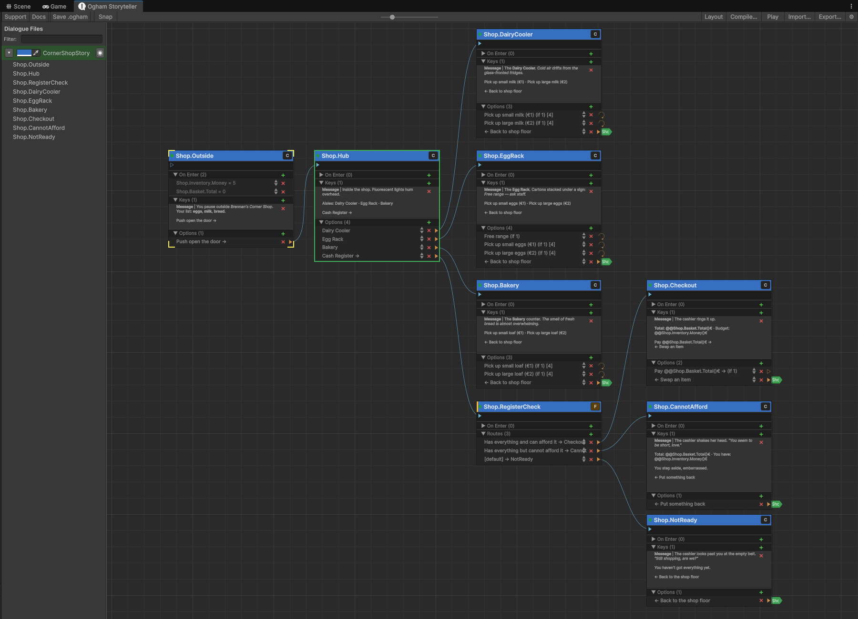Click the dialogue files Filter input field
Viewport: 858px width, 619px height.
pyautogui.click(x=61, y=39)
